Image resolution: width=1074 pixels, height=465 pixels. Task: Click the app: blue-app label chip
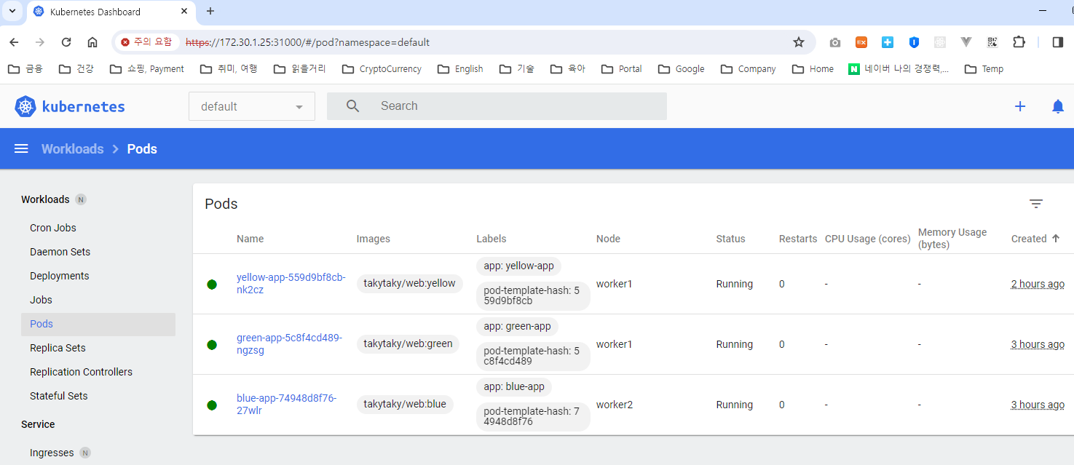click(514, 387)
